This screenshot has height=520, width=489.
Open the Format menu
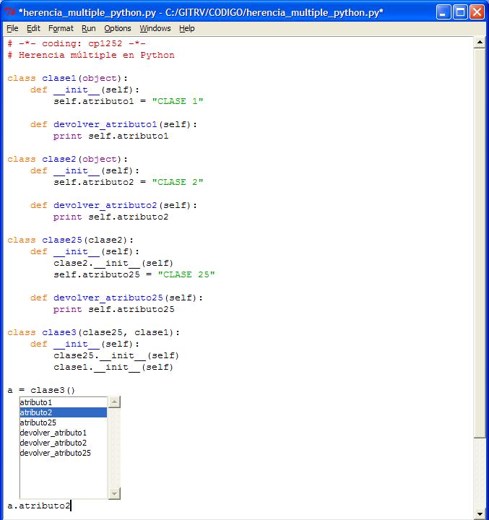pyautogui.click(x=61, y=28)
